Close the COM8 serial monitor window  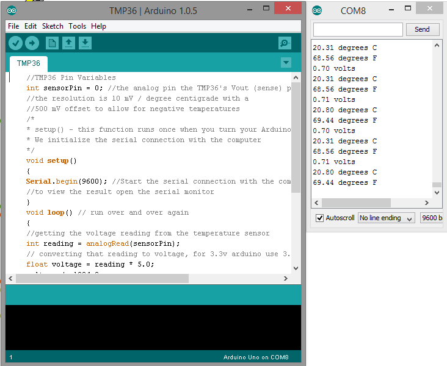coord(430,9)
